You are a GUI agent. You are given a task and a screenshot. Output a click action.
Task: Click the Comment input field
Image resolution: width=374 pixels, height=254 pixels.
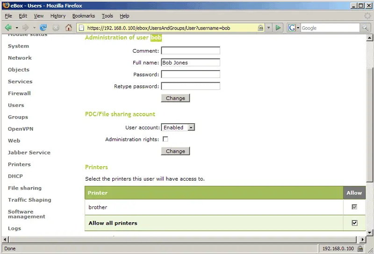(x=191, y=50)
